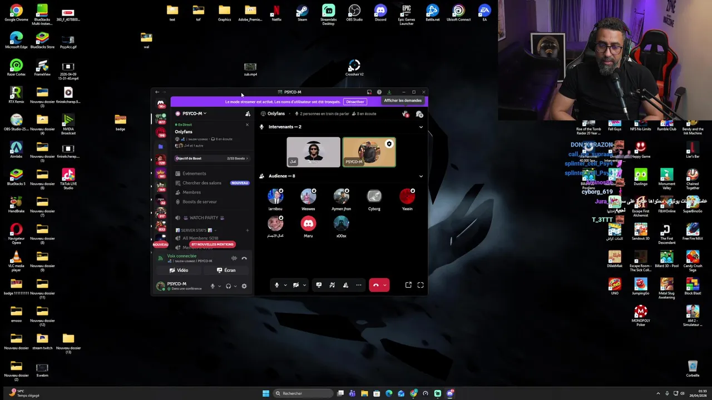Collapse Audience section chevron
The image size is (712, 400).
421,176
